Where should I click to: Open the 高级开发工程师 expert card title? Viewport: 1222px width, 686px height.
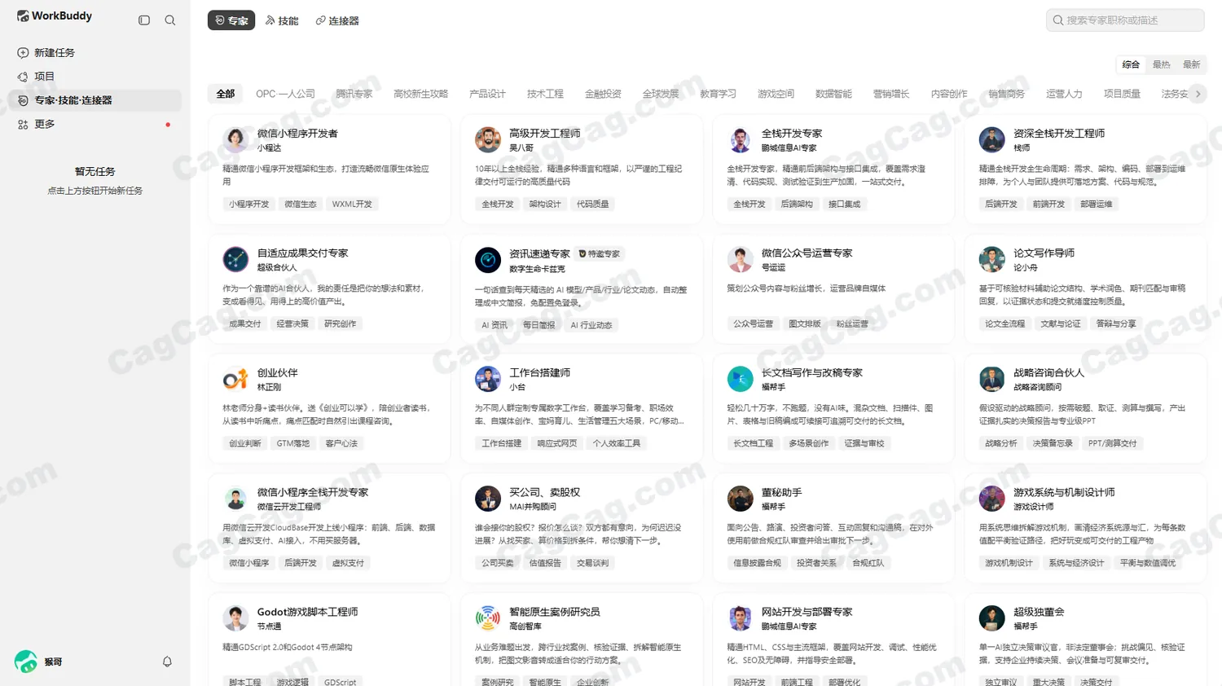545,134
